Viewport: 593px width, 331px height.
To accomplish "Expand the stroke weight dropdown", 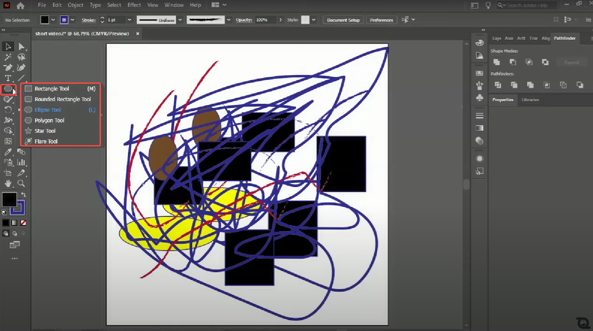I will [129, 20].
